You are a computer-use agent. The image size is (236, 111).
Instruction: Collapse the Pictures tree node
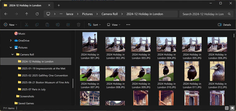click(x=11, y=47)
